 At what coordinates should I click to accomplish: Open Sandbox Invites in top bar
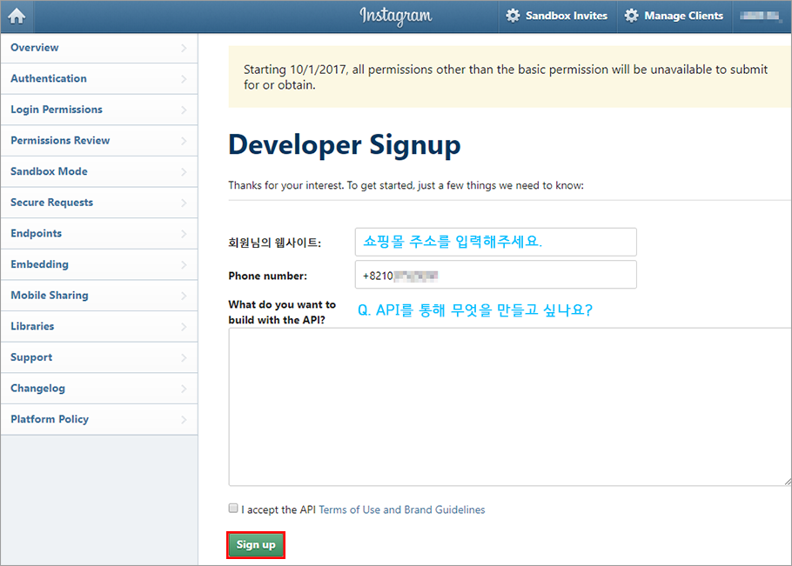click(x=558, y=17)
